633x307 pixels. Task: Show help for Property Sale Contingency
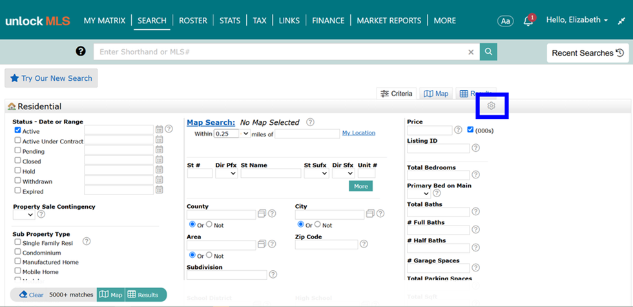pyautogui.click(x=41, y=215)
